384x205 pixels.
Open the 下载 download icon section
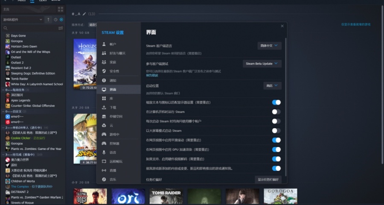click(104, 107)
